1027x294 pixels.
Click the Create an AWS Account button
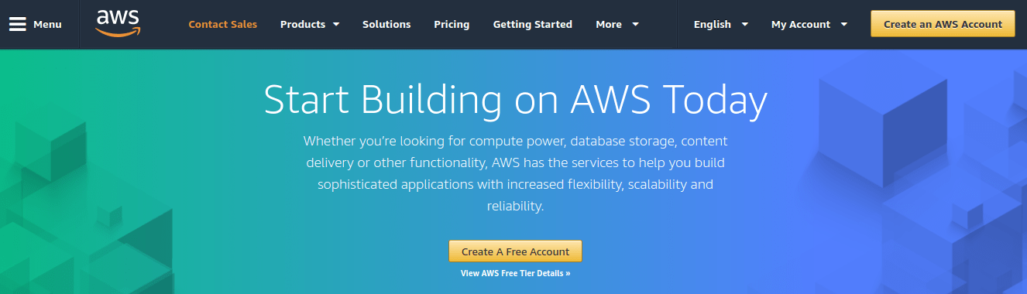tap(943, 24)
